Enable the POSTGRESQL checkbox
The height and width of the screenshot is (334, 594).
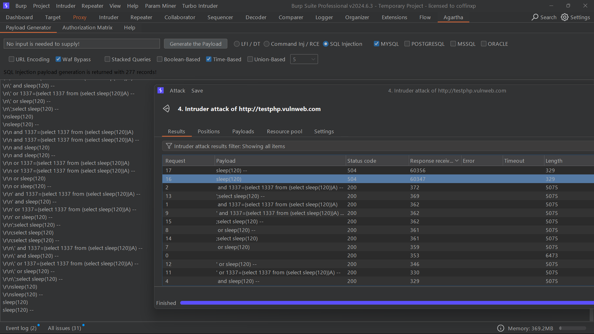coord(407,44)
